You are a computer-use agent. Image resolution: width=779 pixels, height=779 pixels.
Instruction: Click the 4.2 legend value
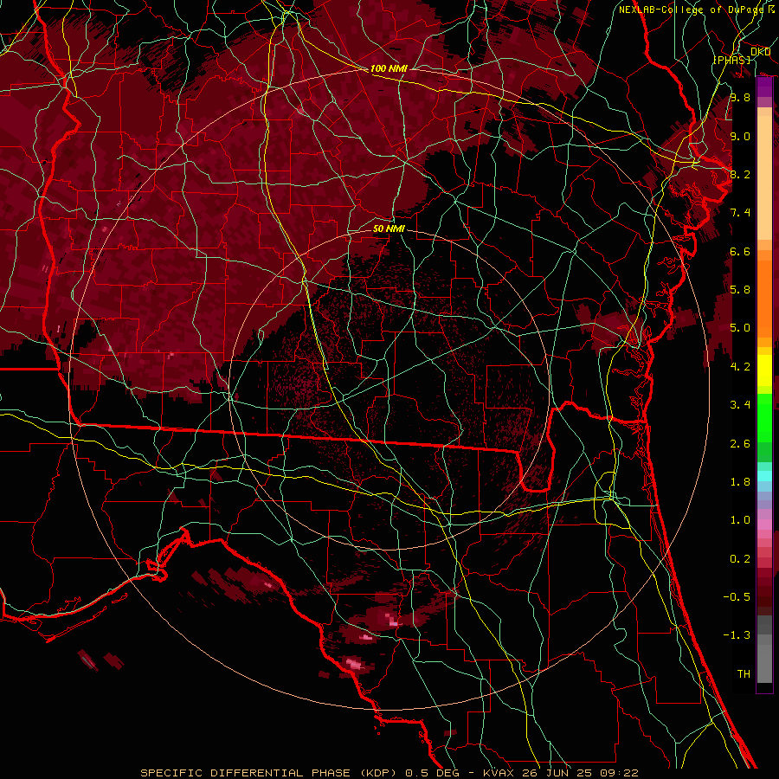pos(740,367)
